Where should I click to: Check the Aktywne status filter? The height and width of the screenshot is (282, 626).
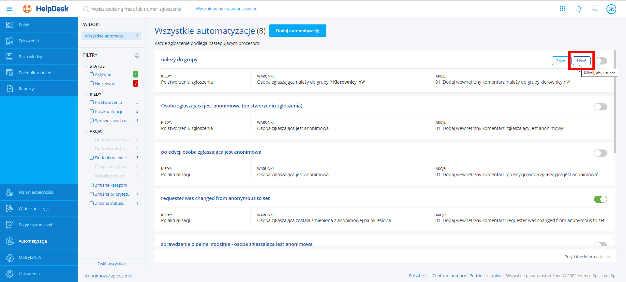tap(92, 75)
